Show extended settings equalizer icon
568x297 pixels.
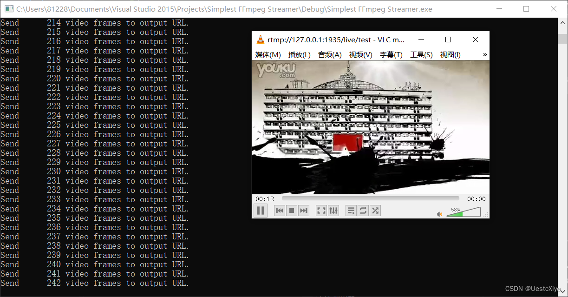[333, 211]
